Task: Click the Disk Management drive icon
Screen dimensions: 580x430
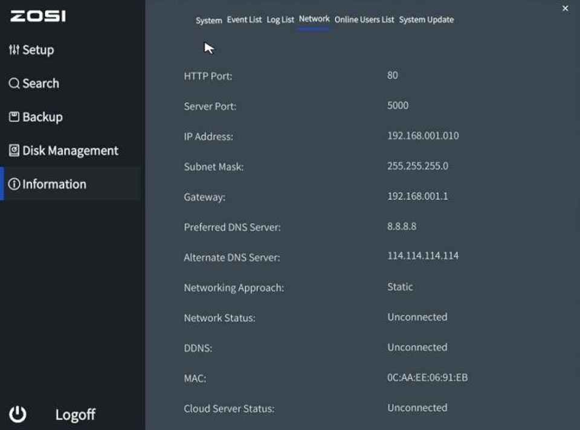Action: tap(14, 150)
